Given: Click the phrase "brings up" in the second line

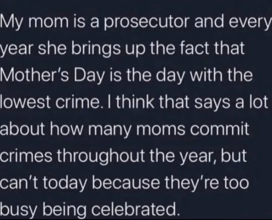Looking at the screenshot, I should tap(108, 49).
